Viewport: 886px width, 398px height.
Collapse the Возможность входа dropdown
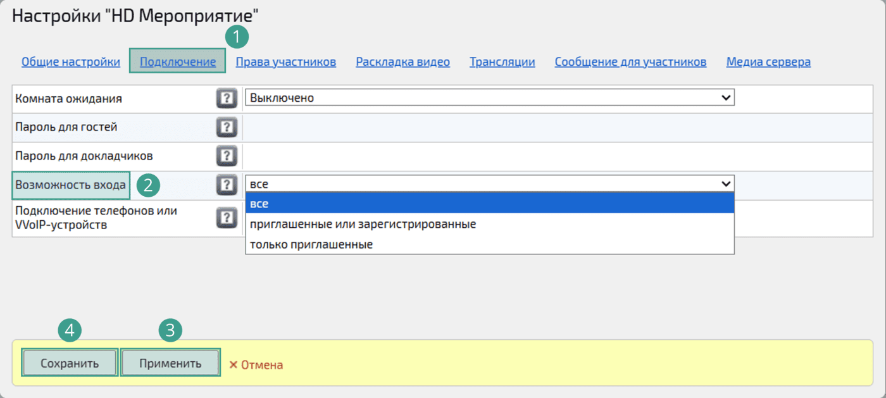tap(489, 184)
